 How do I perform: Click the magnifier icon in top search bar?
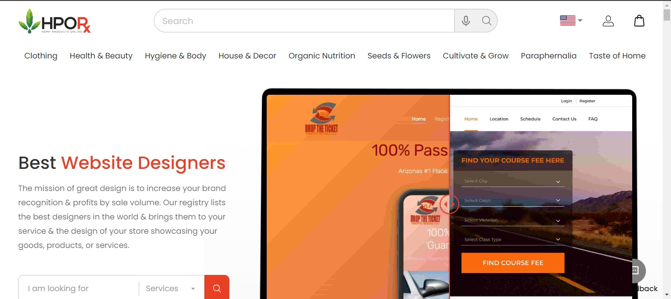click(x=486, y=21)
